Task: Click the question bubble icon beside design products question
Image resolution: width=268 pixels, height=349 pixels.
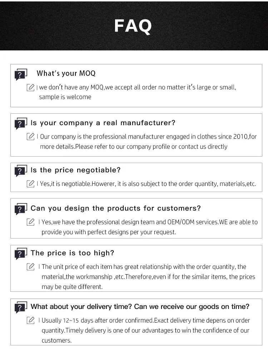Action: pyautogui.click(x=21, y=209)
